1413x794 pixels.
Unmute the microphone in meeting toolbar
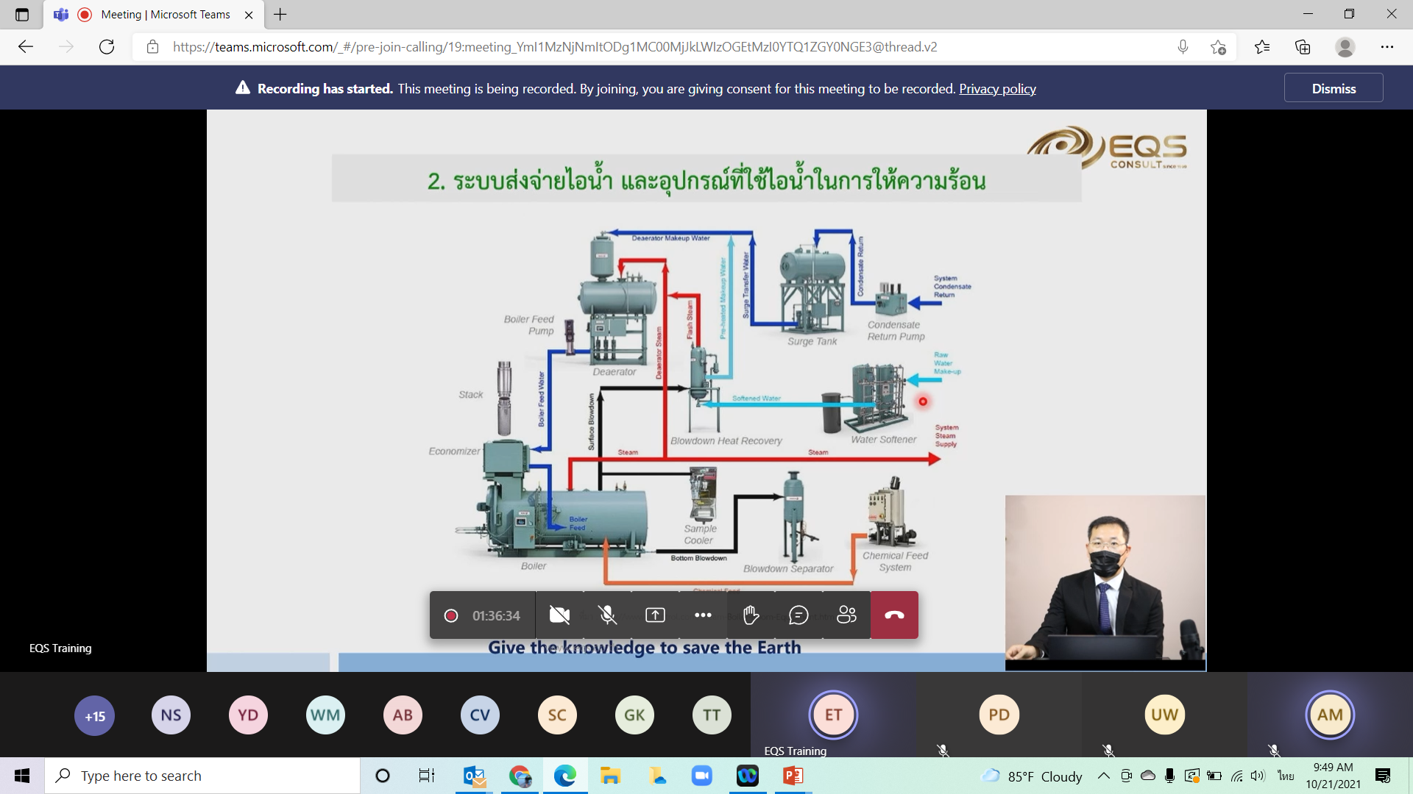607,615
